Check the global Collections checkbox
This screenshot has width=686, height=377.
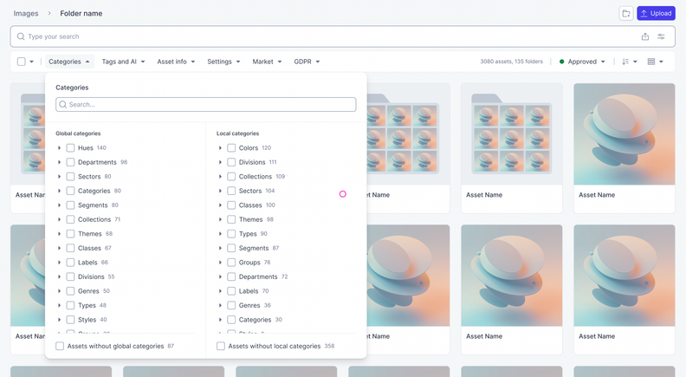pyautogui.click(x=70, y=219)
